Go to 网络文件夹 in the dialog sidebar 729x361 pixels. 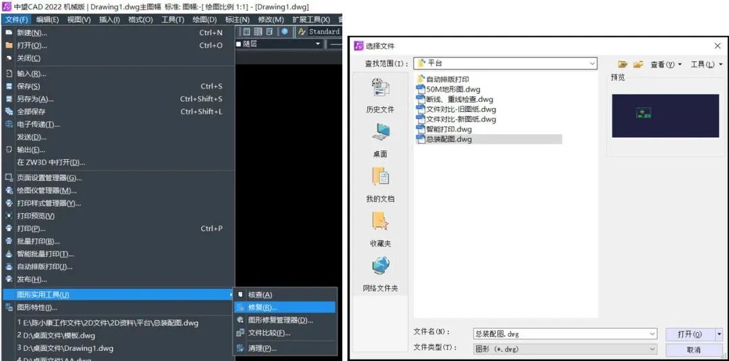[380, 274]
